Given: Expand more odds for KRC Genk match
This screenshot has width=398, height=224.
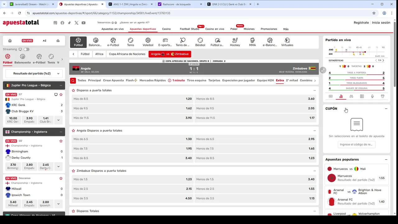Looking at the screenshot, I should point(58,120).
